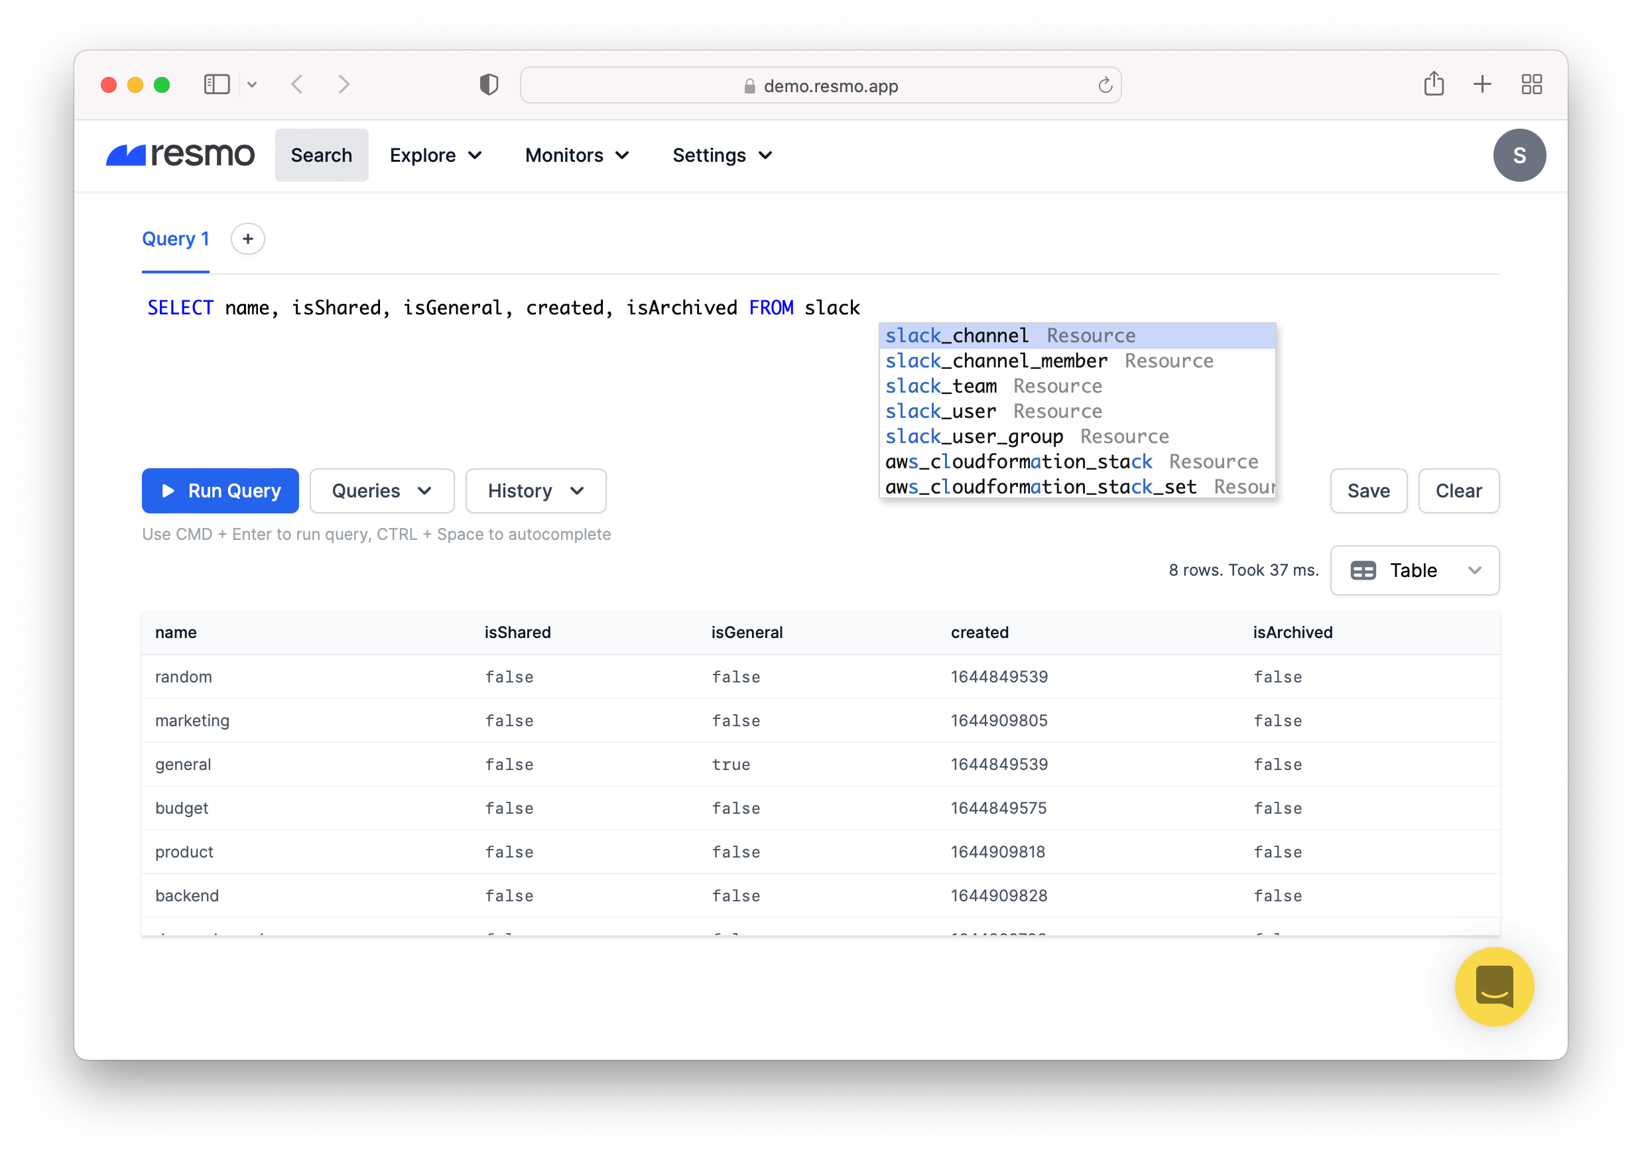Click the '8 rows. Took 37 ms.' status
1642x1158 pixels.
[1243, 570]
